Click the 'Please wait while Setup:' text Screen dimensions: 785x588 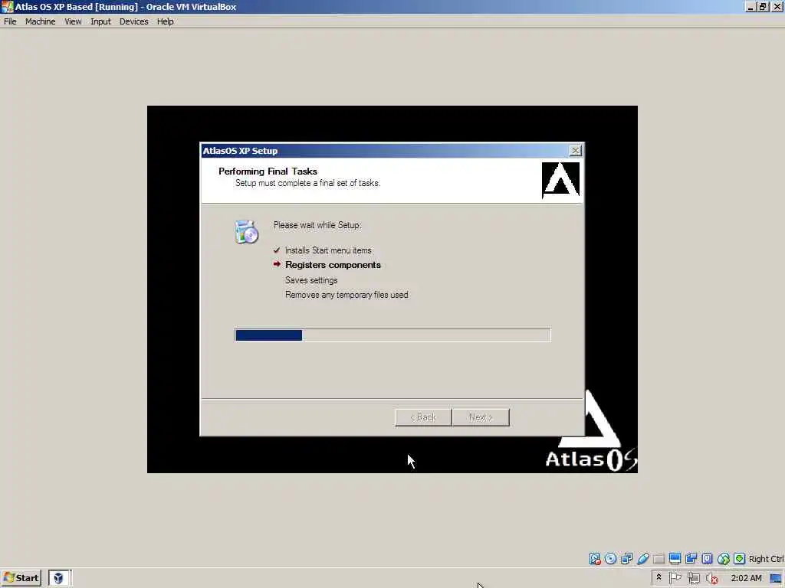317,225
